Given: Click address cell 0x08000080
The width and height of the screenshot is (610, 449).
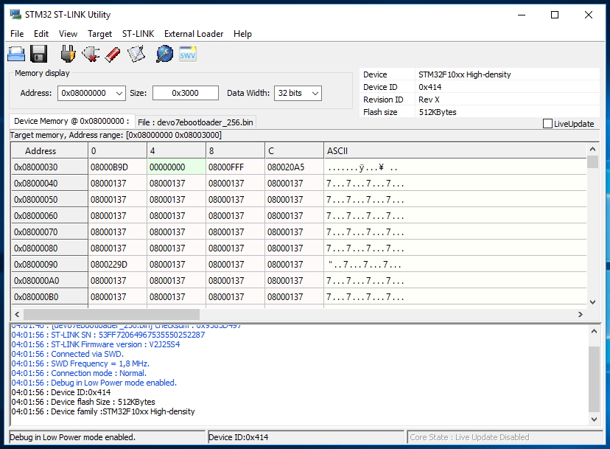Looking at the screenshot, I should pos(49,248).
